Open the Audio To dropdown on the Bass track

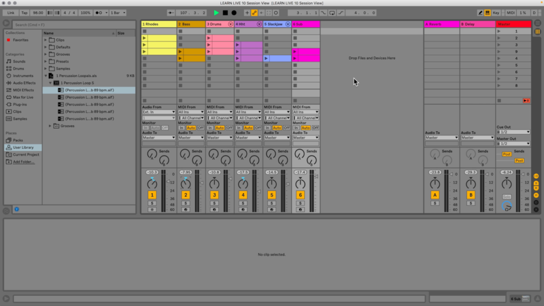[191, 137]
